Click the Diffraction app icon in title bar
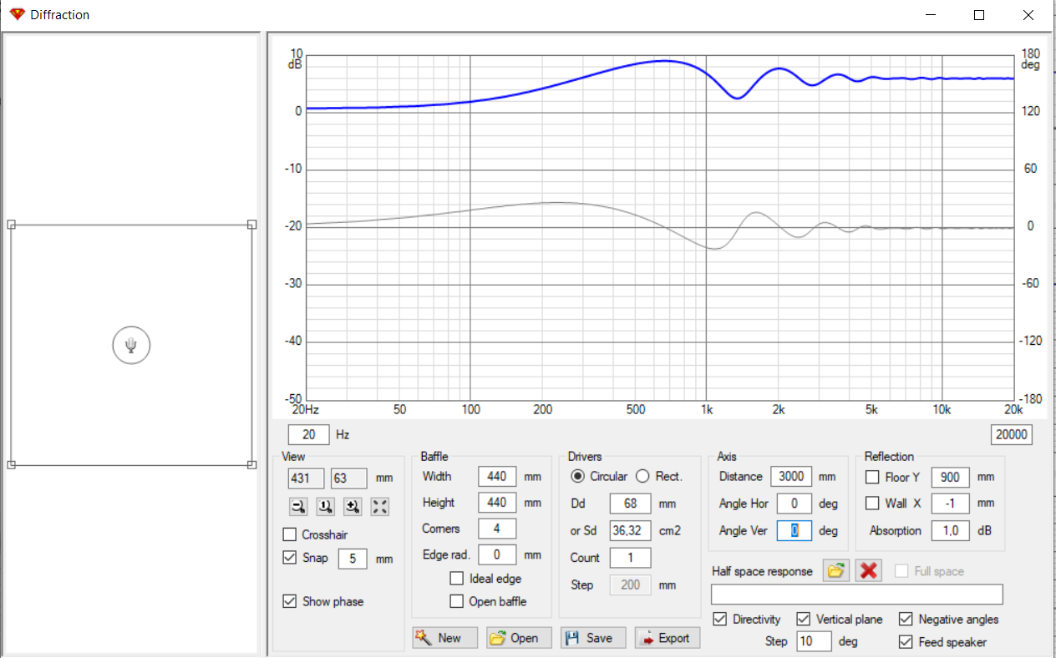This screenshot has width=1056, height=658. 17,14
